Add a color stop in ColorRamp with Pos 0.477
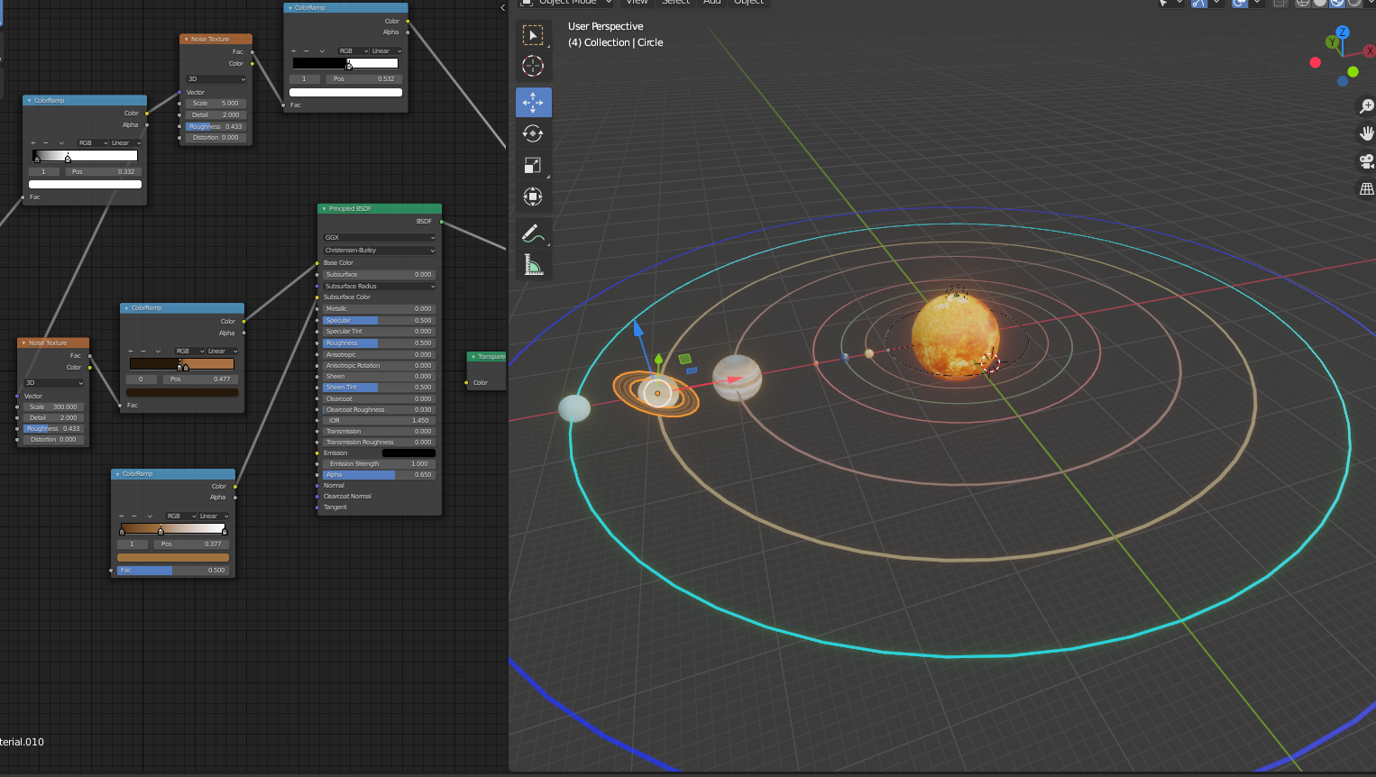Image resolution: width=1376 pixels, height=777 pixels. pyautogui.click(x=131, y=351)
